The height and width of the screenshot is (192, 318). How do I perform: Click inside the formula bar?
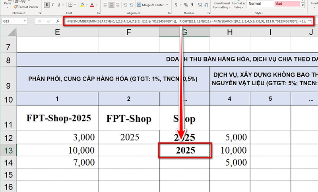pos(188,21)
